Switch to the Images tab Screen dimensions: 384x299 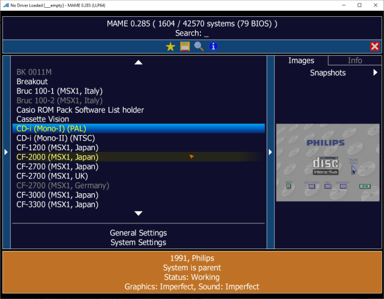pos(301,61)
